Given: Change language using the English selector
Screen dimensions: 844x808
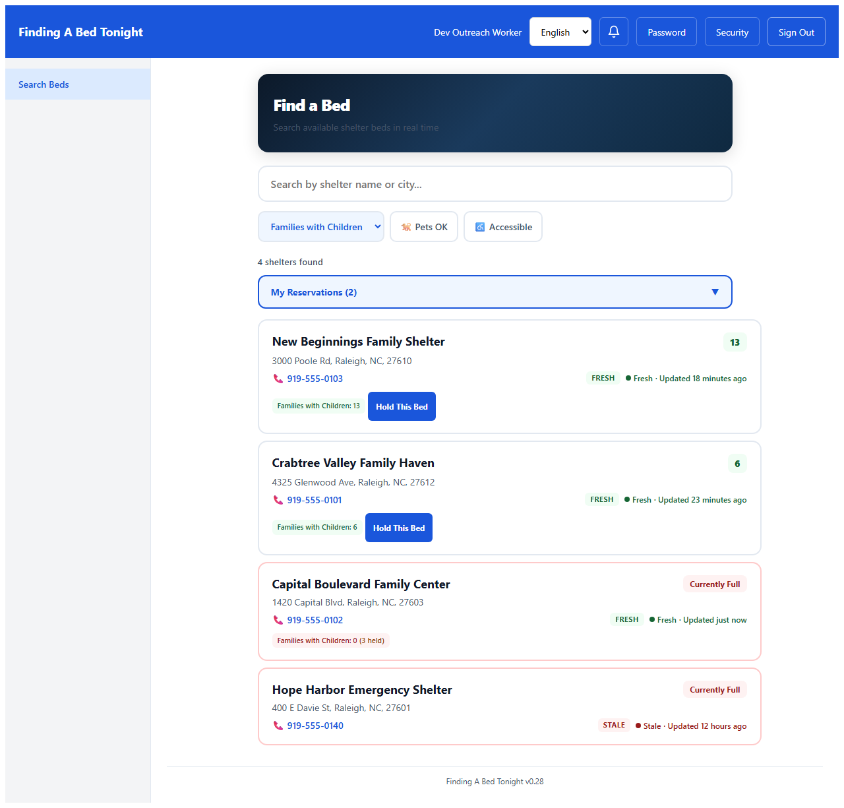Looking at the screenshot, I should tap(560, 31).
